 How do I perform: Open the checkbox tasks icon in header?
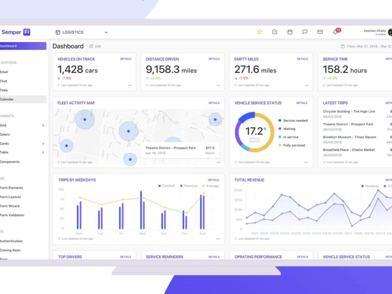(x=275, y=32)
